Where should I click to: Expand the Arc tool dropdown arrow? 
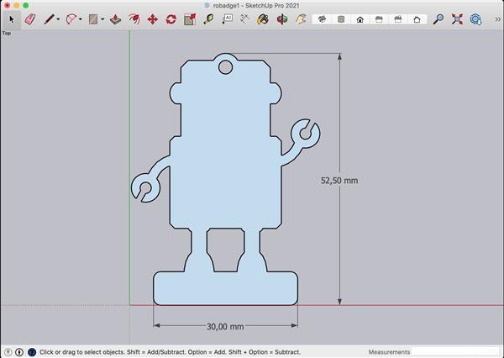pos(81,19)
